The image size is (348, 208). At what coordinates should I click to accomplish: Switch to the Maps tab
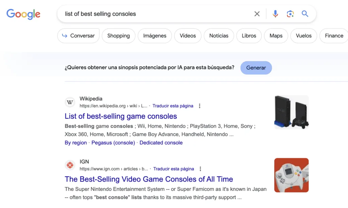tap(276, 36)
